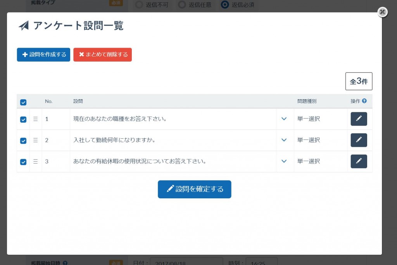Click the pencil edit icon for question 1

tap(359, 119)
